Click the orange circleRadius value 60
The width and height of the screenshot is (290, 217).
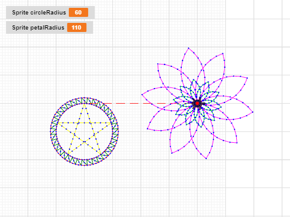tap(79, 13)
